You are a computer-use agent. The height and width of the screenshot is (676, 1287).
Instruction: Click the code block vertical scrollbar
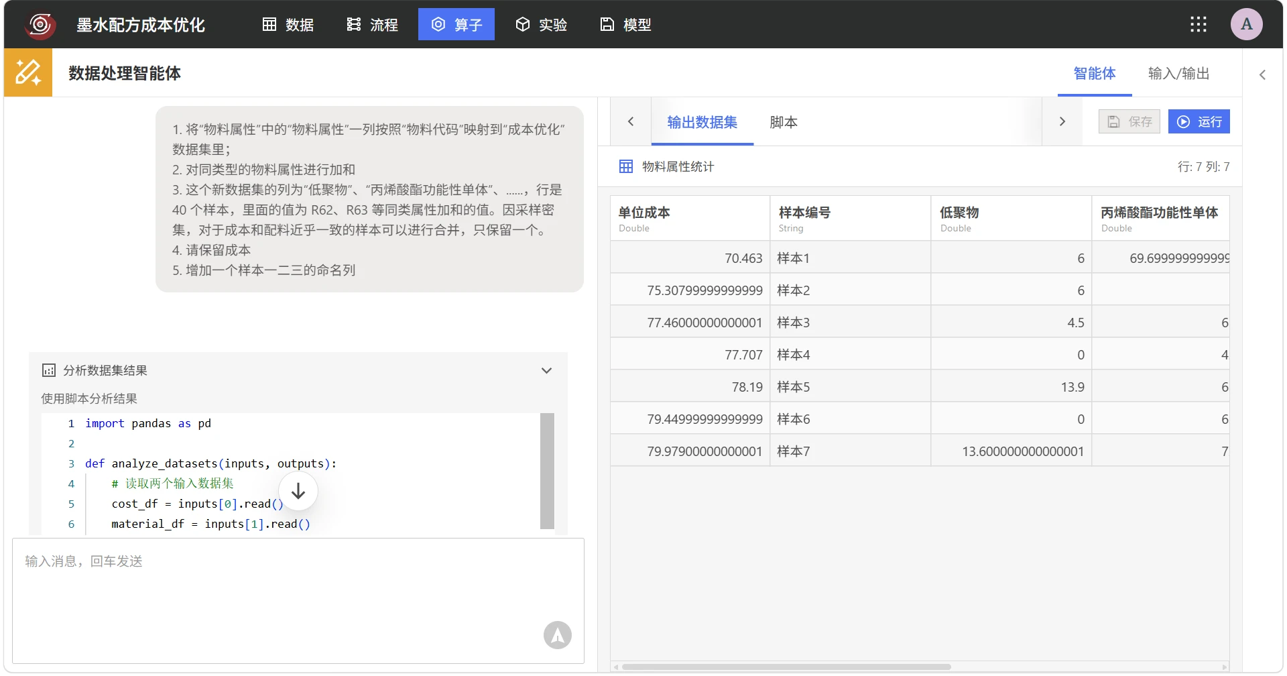click(547, 471)
